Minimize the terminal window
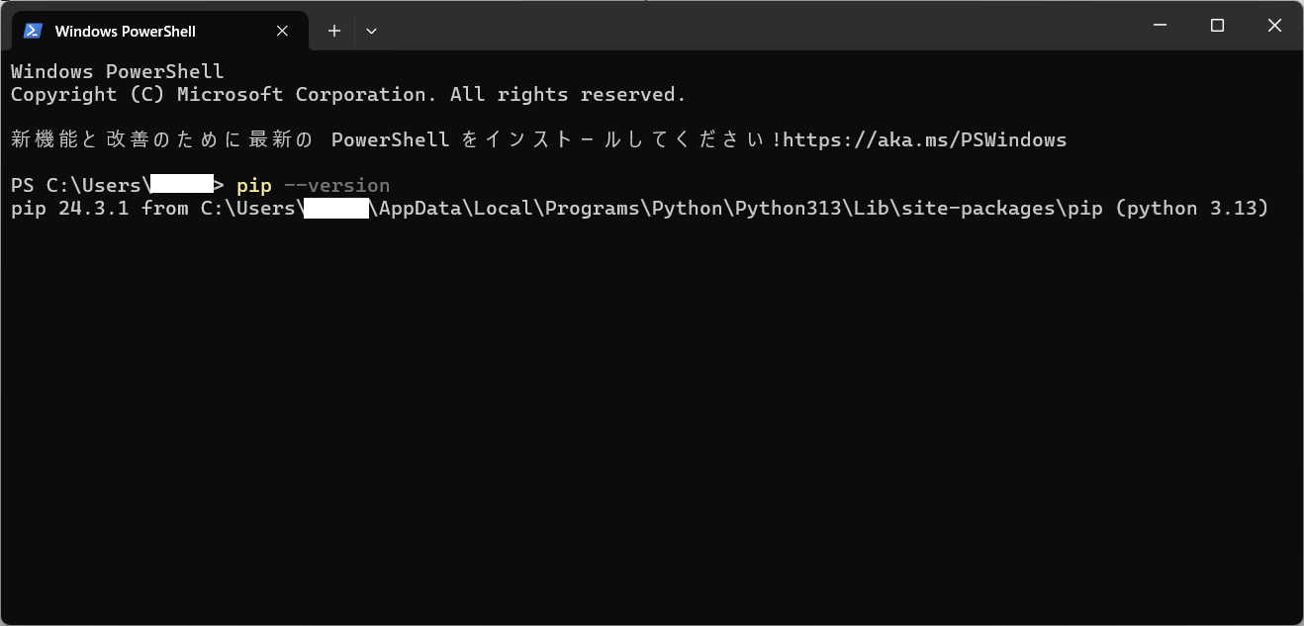This screenshot has height=626, width=1304. [x=1160, y=25]
